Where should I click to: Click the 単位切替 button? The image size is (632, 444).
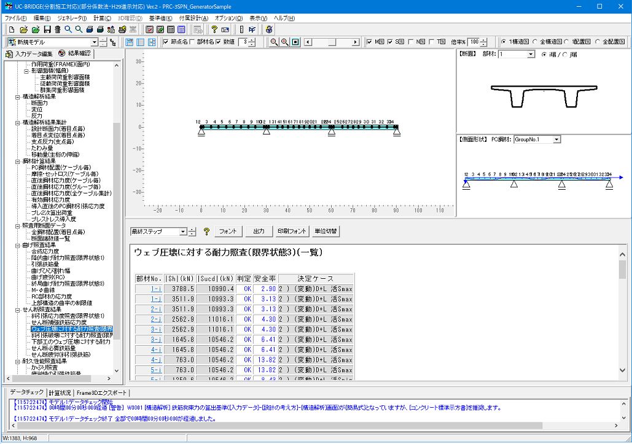pos(326,232)
